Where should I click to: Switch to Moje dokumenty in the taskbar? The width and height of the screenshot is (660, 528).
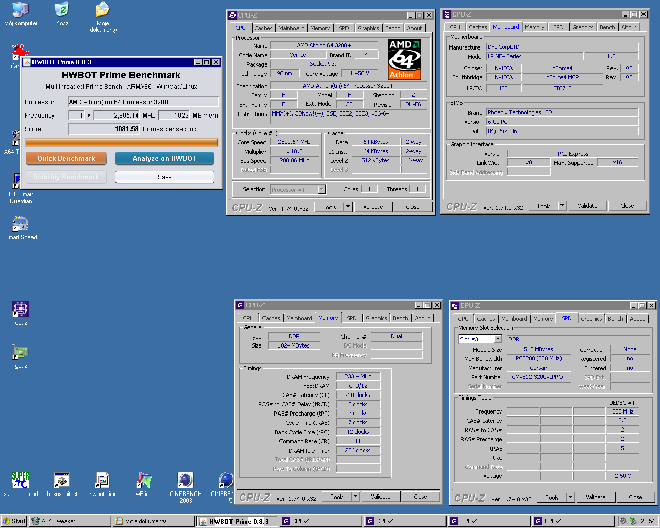point(154,521)
